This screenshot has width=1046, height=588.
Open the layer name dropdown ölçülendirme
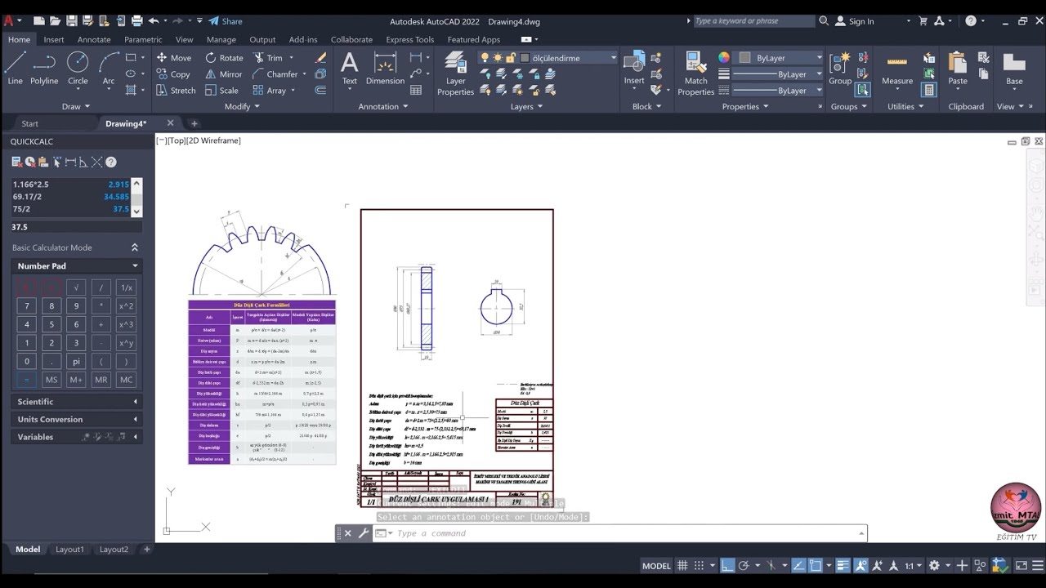[548, 58]
